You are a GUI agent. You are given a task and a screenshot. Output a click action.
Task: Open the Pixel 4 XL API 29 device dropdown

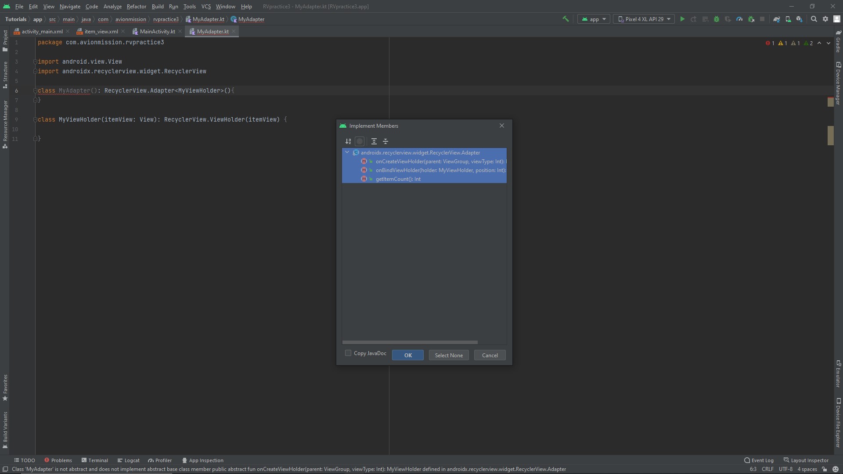click(x=644, y=19)
